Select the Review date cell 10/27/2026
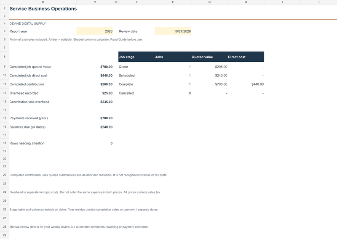Screen dimensions: 337x239 coord(173,32)
